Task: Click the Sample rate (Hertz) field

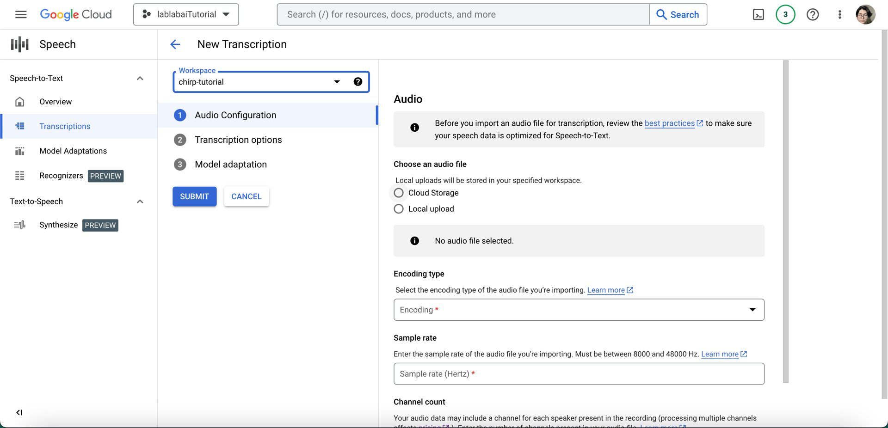Action: click(579, 374)
